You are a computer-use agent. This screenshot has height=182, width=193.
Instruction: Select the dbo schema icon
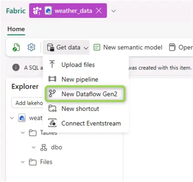pos(44,147)
